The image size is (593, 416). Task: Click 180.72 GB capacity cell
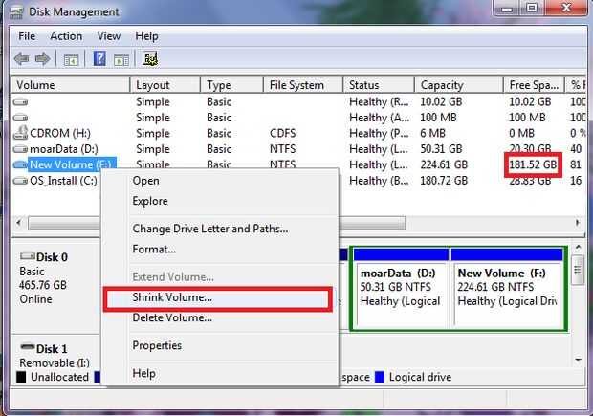[x=444, y=181]
